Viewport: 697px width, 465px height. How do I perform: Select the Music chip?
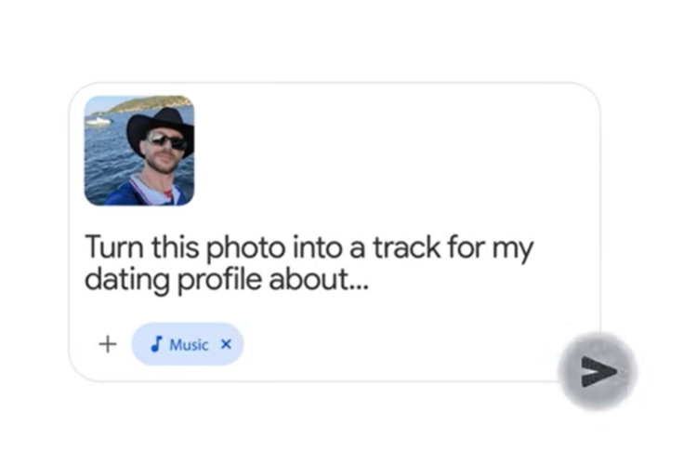click(187, 345)
